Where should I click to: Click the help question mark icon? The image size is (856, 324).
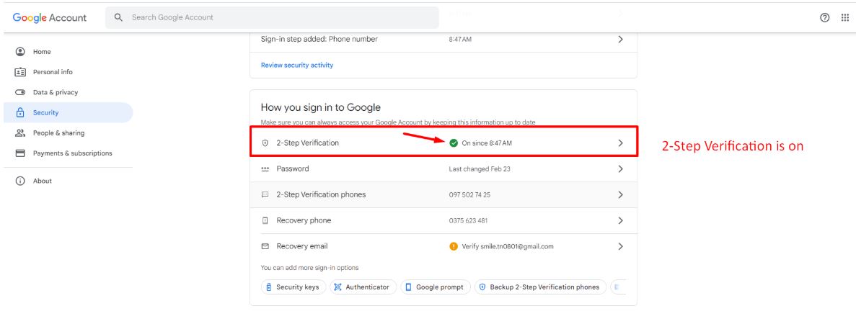(x=825, y=17)
